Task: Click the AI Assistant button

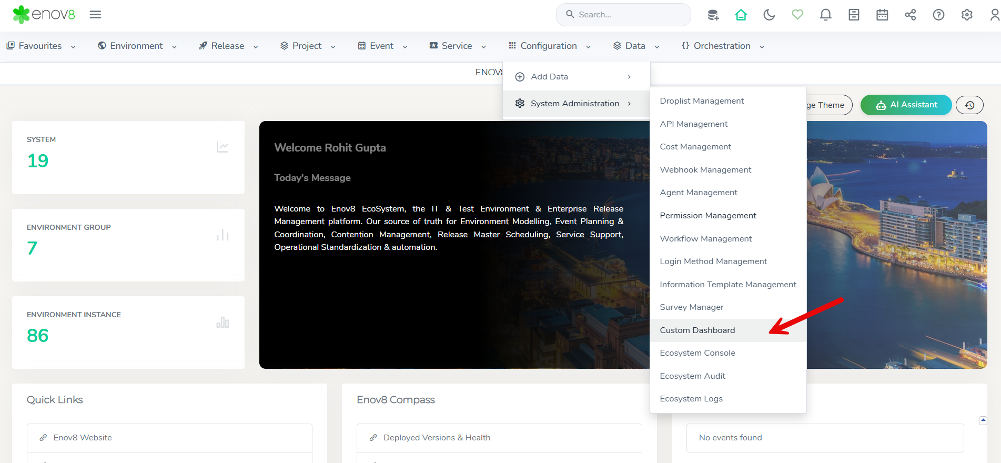Action: tap(906, 105)
